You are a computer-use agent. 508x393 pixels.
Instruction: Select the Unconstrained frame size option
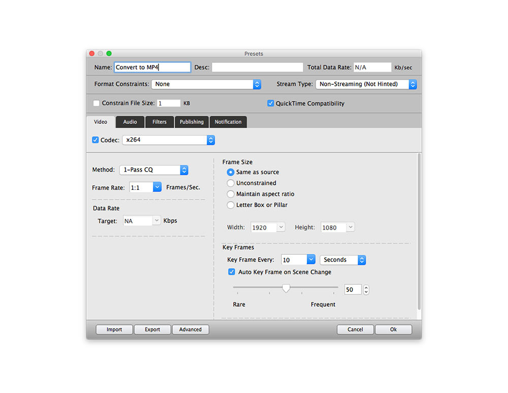231,183
